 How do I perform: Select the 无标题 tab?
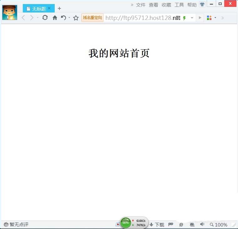click(x=37, y=8)
